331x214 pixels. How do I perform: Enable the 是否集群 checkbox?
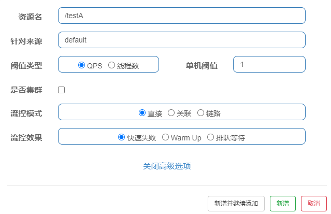62,90
